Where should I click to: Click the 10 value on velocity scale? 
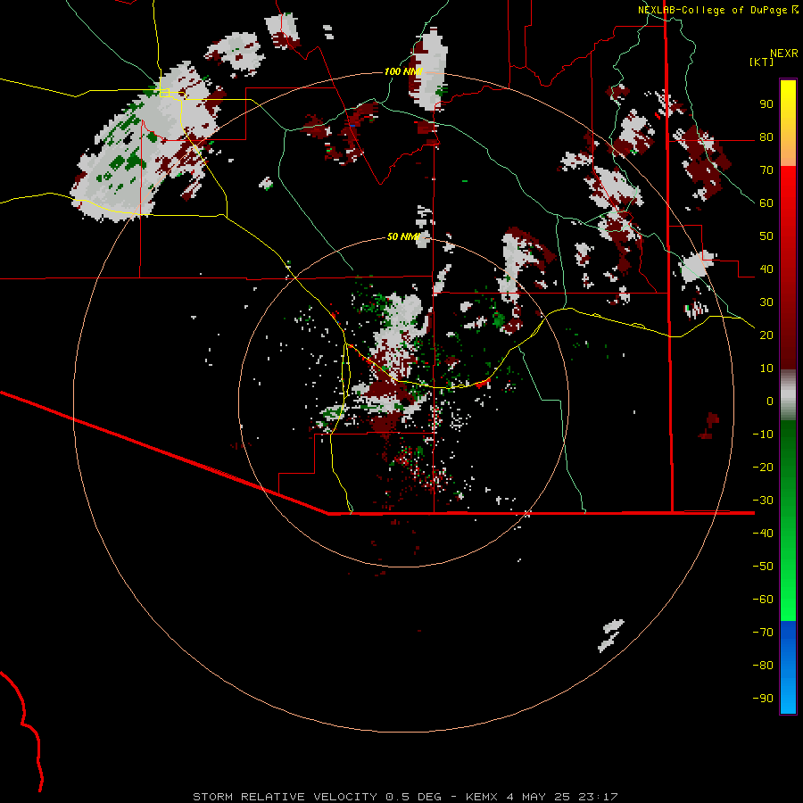766,368
